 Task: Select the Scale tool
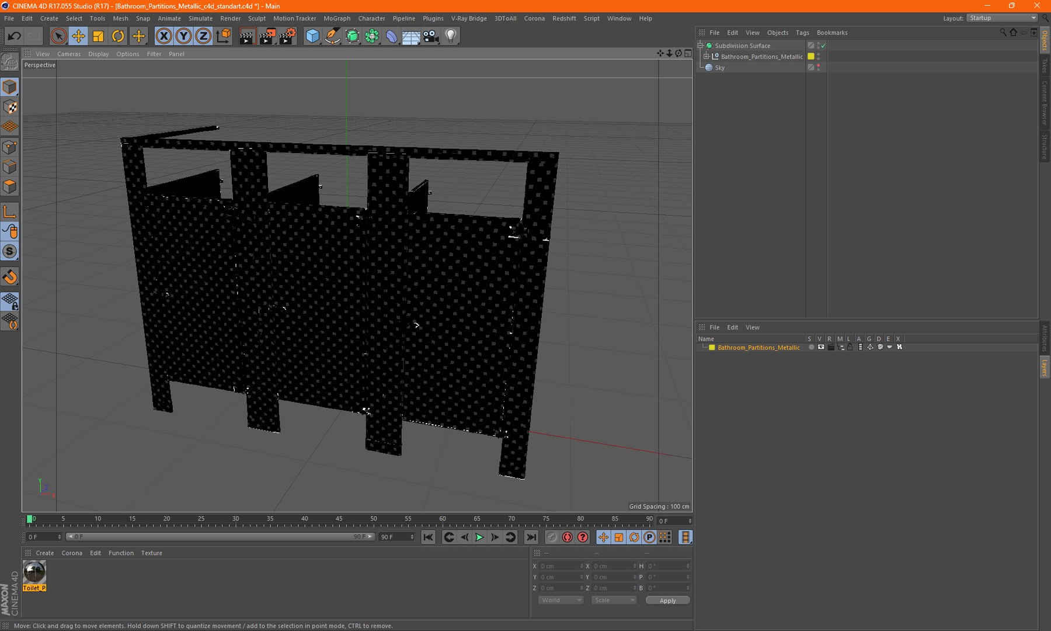(98, 36)
